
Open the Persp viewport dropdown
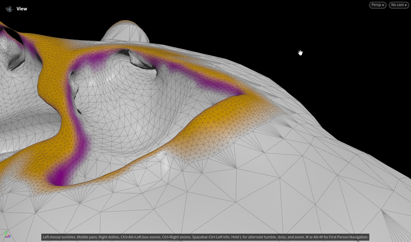tap(378, 5)
